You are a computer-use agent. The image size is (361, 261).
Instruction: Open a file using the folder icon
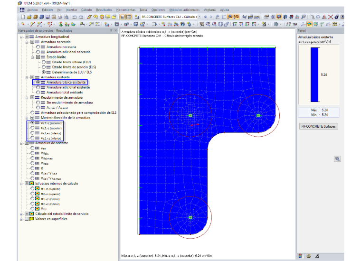click(x=29, y=17)
